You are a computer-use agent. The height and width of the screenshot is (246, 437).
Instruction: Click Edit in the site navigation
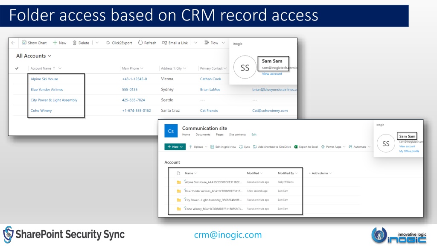coord(254,135)
